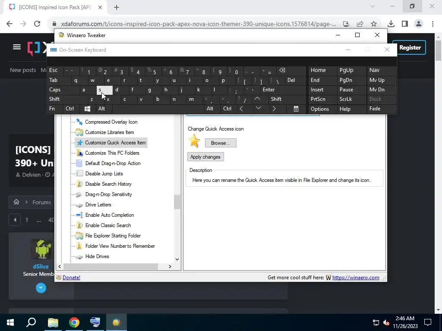Click the tree horizontal scroll-right arrow
This screenshot has width=442, height=331.
coord(170,266)
